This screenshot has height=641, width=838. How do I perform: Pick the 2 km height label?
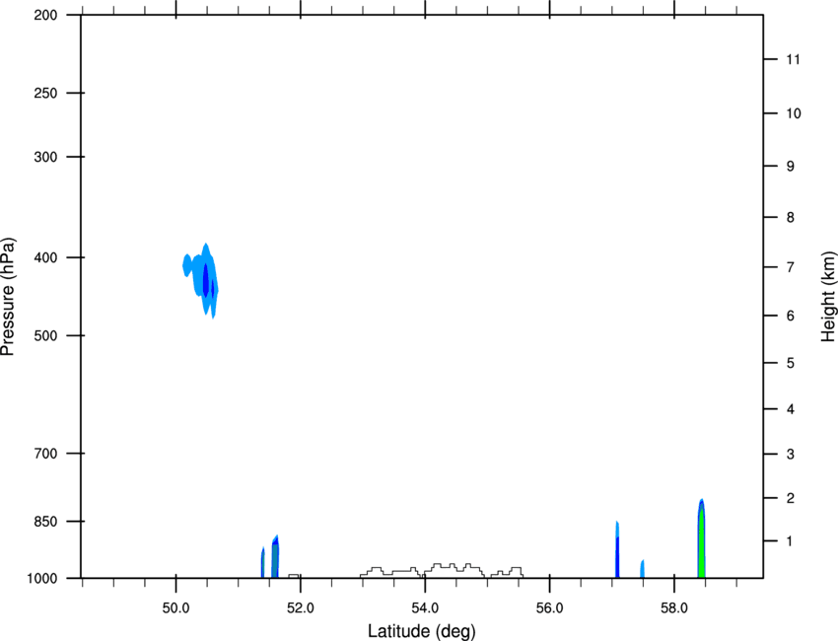click(x=791, y=498)
